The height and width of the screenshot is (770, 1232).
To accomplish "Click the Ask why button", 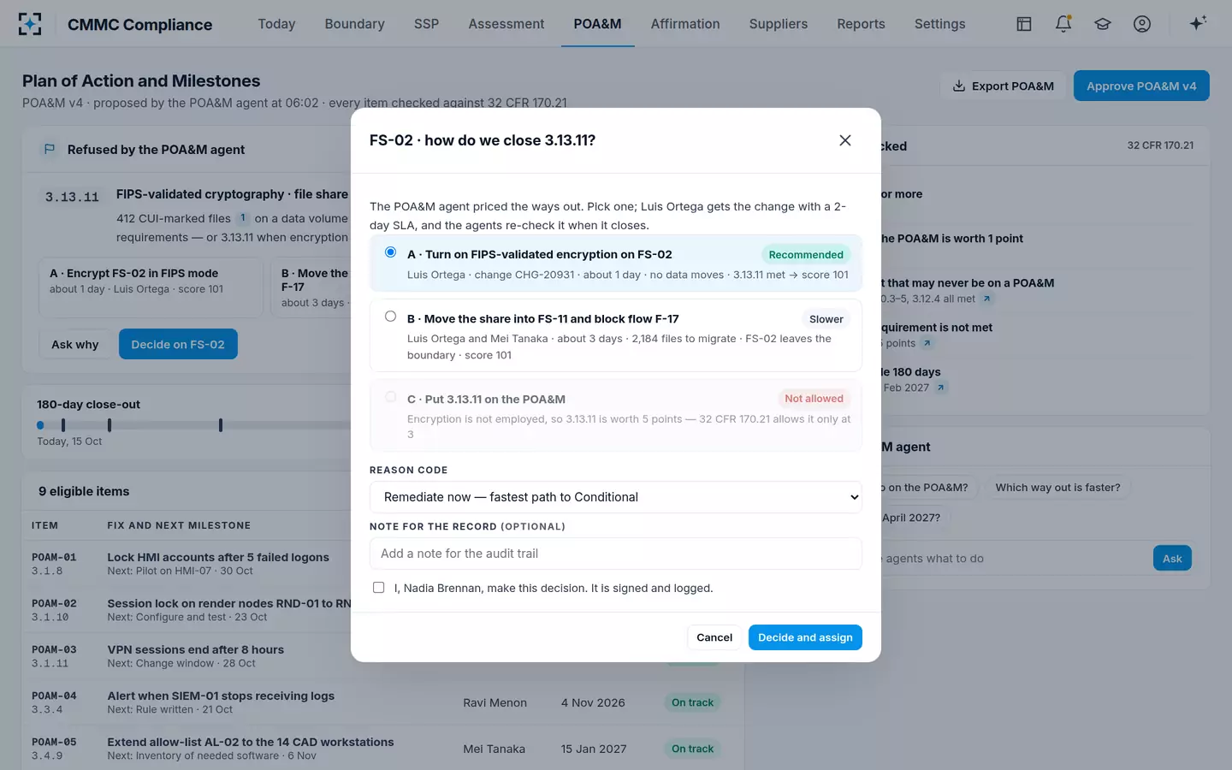I will pyautogui.click(x=74, y=344).
